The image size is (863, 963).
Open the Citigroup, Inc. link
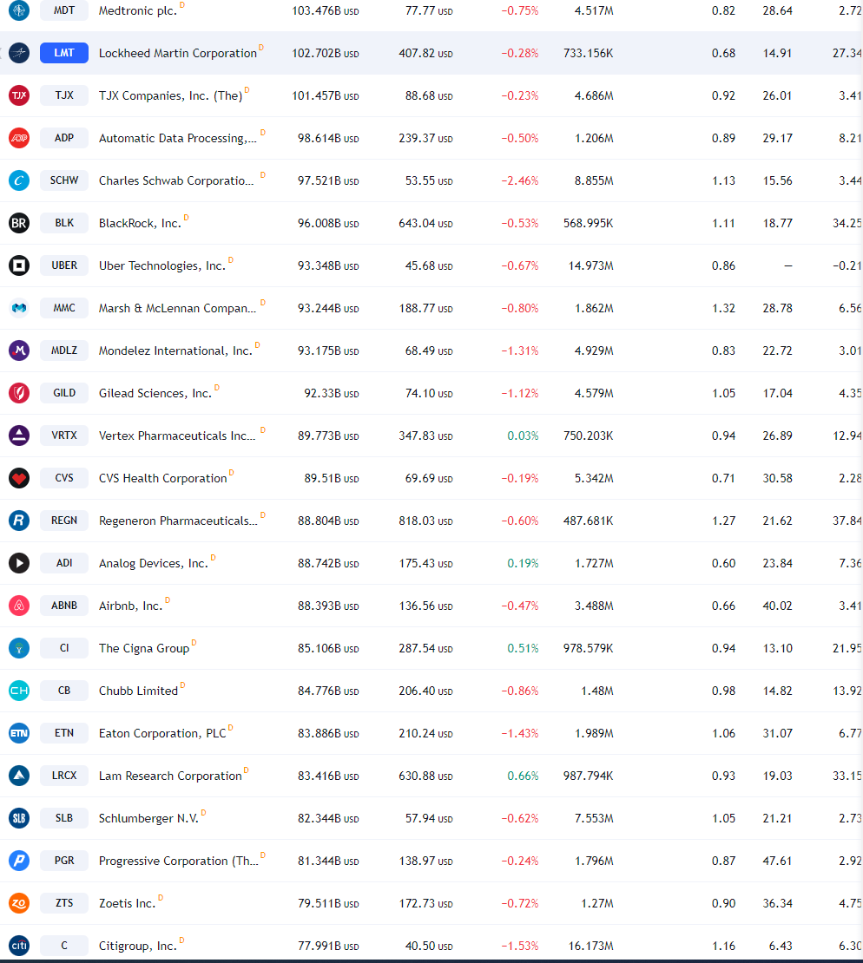point(138,946)
